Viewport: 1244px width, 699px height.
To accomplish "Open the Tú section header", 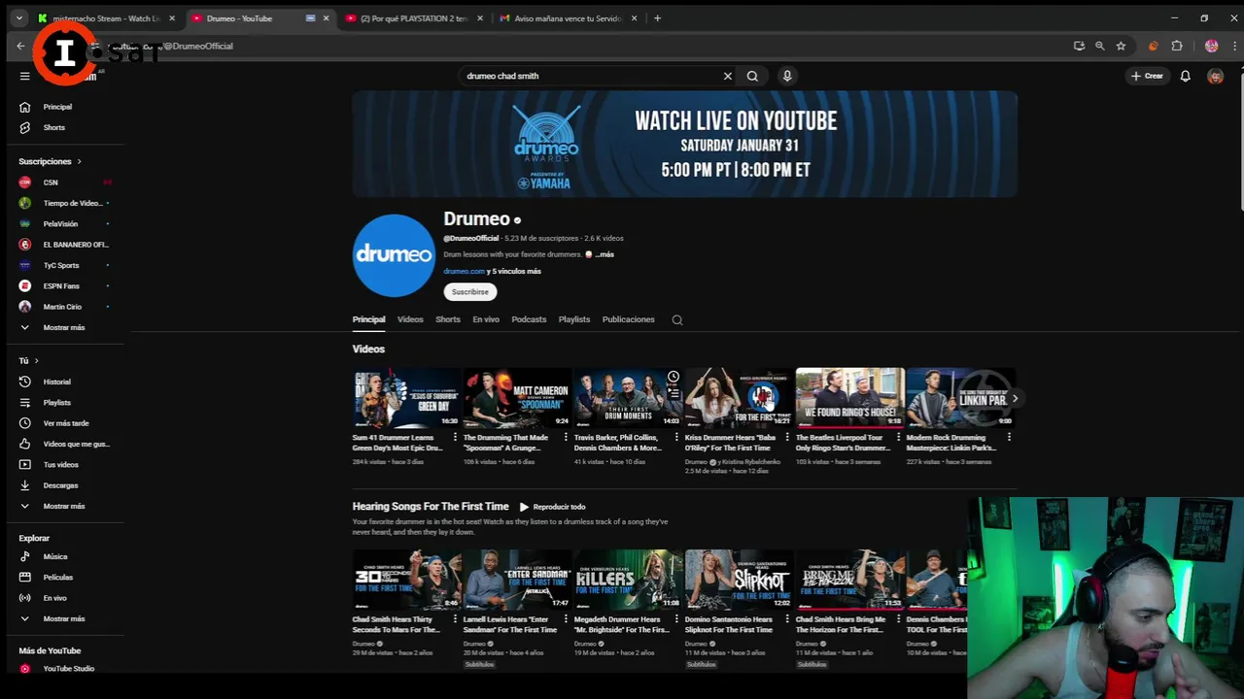I will [28, 360].
